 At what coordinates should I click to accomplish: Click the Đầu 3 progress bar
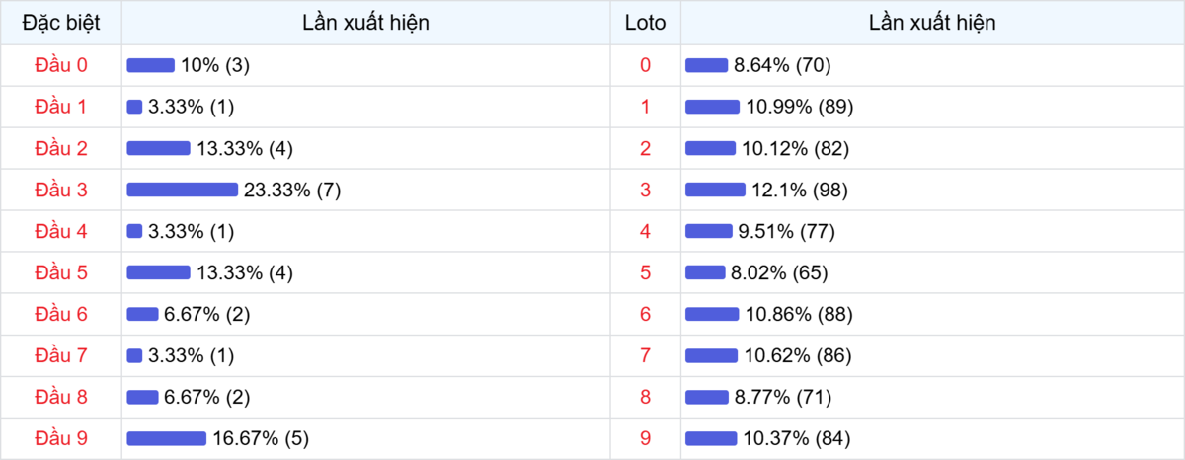tap(182, 190)
